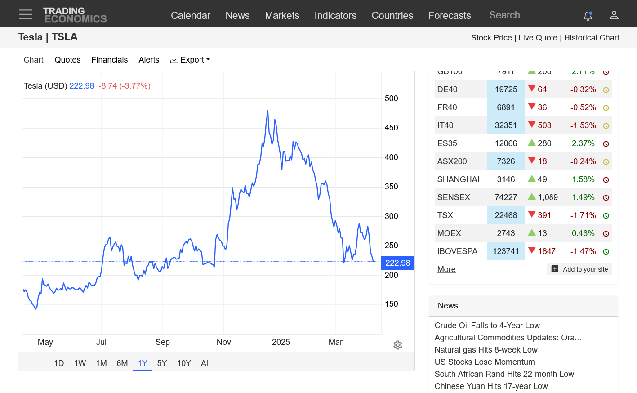Viewport: 637px width, 393px height.
Task: Expand the Export dropdown
Action: 190,60
